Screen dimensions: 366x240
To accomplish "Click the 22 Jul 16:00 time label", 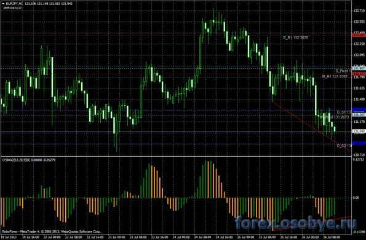I will coord(95,237).
